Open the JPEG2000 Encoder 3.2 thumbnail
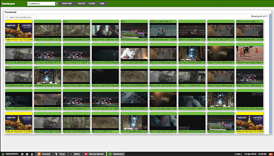Image resolution: width=274 pixels, height=156 pixels. (19, 77)
